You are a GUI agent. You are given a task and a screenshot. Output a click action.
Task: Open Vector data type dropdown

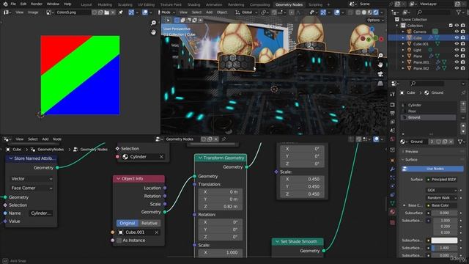32,179
